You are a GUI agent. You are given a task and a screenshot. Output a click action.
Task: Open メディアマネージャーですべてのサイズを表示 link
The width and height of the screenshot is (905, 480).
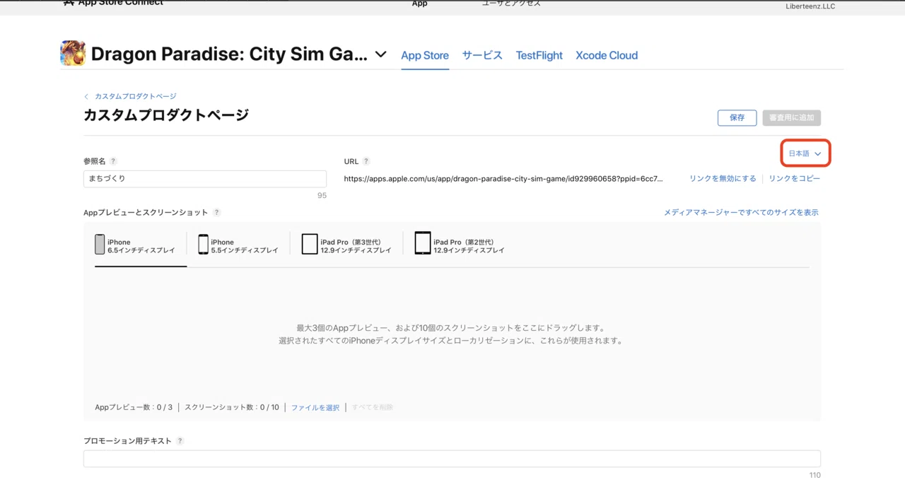741,212
